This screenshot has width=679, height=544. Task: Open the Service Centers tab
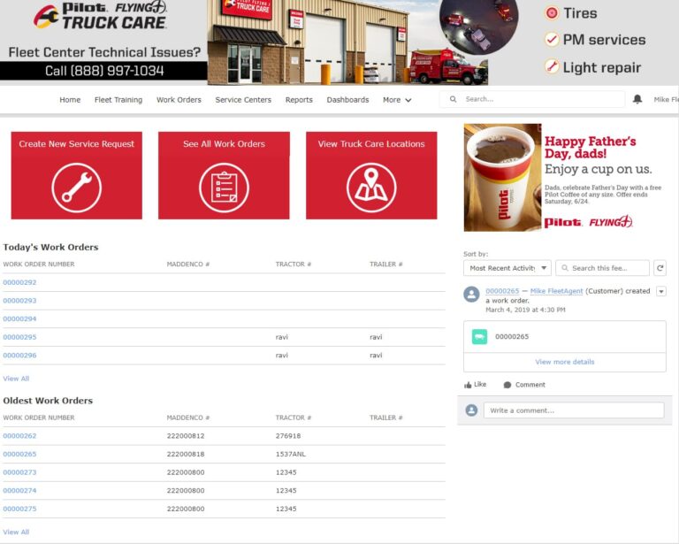coord(243,100)
